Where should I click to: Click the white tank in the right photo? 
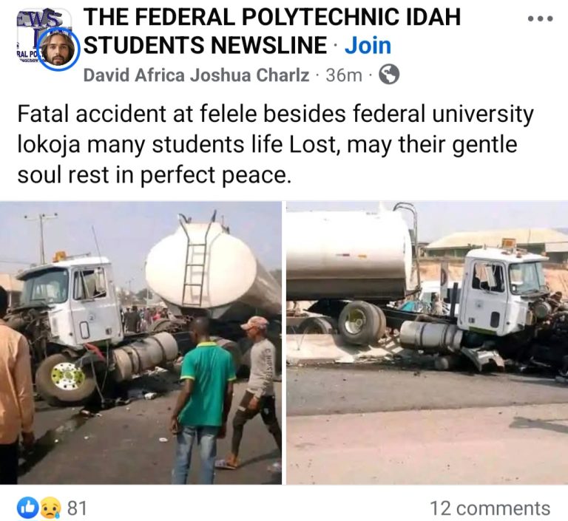click(348, 255)
